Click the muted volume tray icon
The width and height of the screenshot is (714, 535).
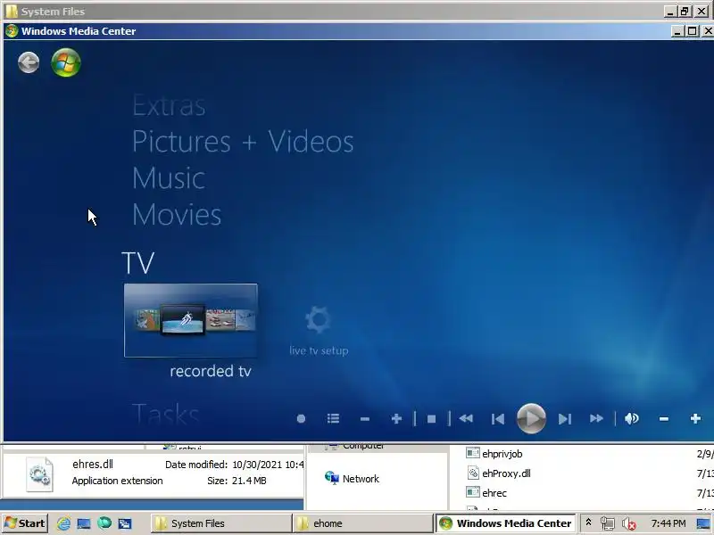[x=629, y=523]
